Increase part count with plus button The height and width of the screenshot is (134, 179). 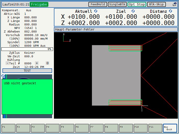click(37, 63)
